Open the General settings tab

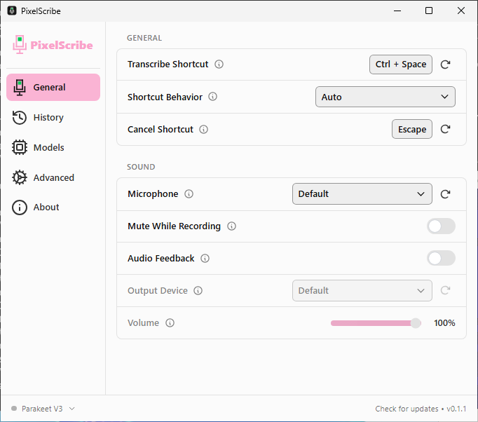point(53,87)
